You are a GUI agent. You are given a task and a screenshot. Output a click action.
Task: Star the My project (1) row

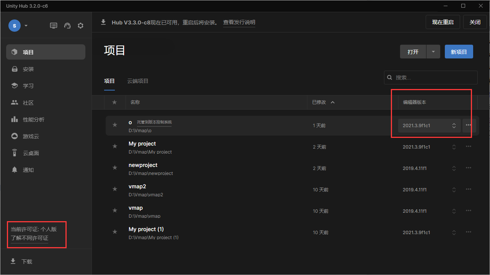pos(114,232)
